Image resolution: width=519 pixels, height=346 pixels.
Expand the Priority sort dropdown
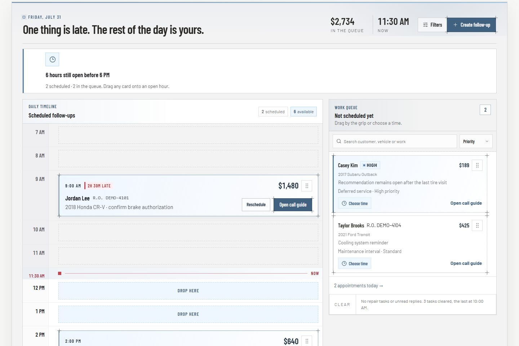click(x=476, y=142)
